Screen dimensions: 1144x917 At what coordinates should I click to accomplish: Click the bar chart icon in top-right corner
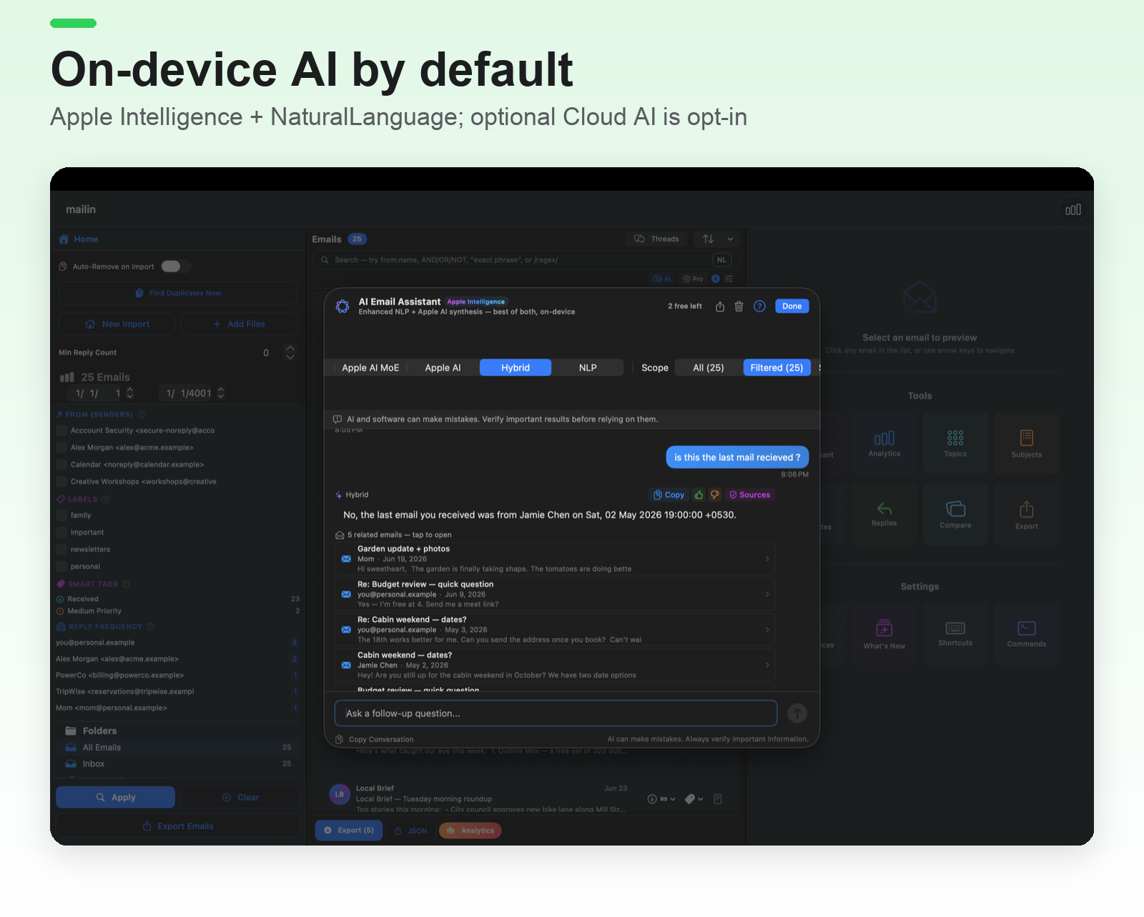point(1073,210)
